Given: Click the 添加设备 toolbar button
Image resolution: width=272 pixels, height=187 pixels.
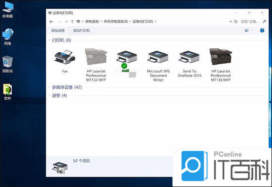Looking at the screenshot, I should (x=58, y=31).
